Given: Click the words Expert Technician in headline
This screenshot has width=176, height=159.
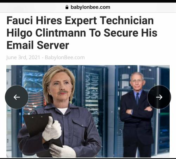Looking at the screenshot, I should (109, 20).
